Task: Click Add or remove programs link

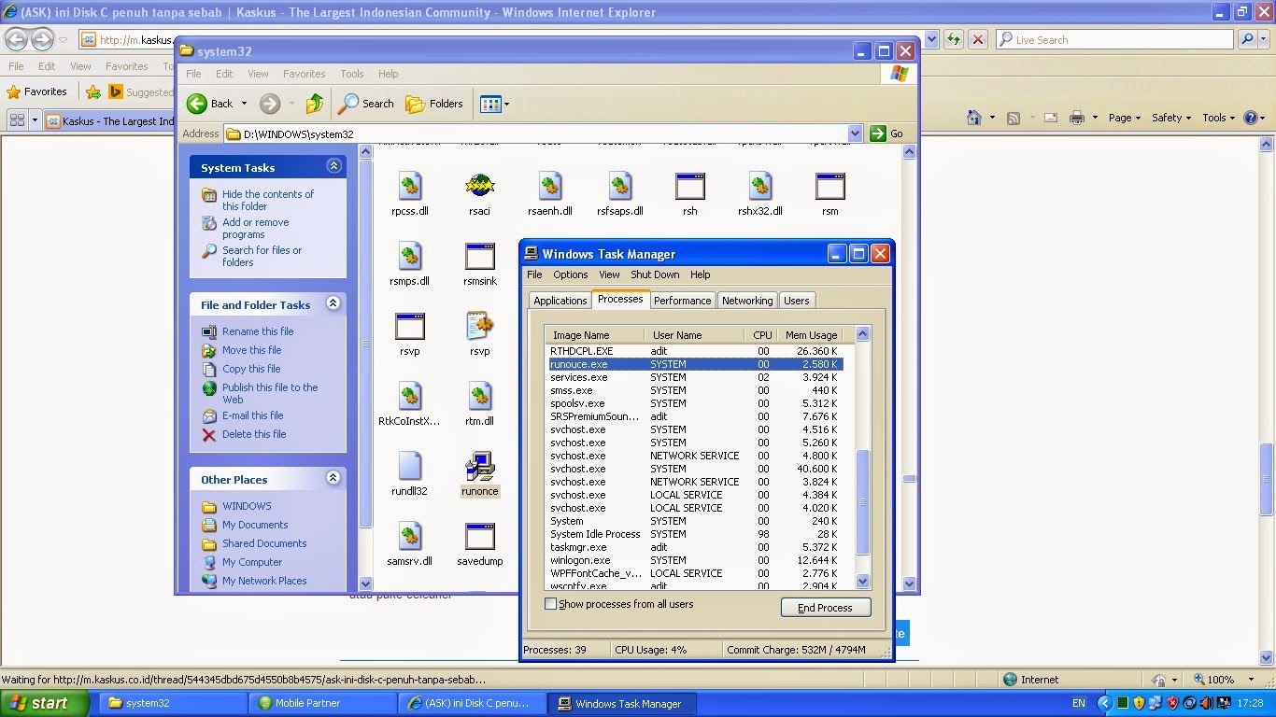Action: coord(256,228)
